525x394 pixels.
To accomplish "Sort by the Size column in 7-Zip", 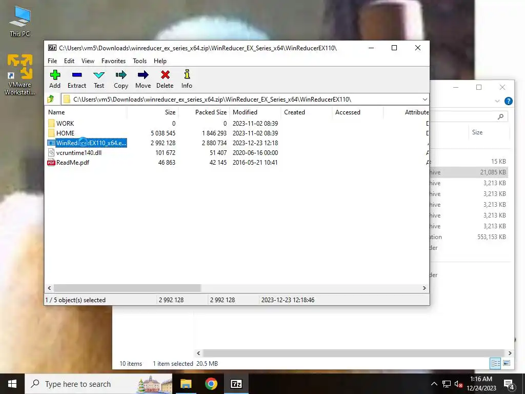I will tap(152, 112).
